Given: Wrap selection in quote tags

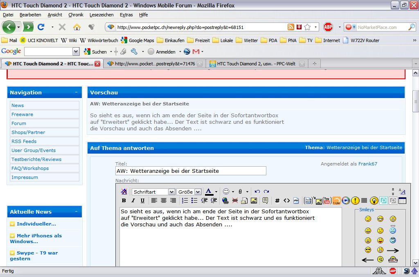Looking at the screenshot, I should (x=265, y=201).
